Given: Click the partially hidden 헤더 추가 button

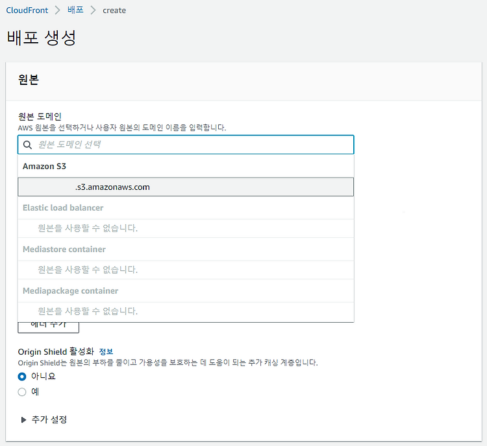Looking at the screenshot, I should click(49, 327).
